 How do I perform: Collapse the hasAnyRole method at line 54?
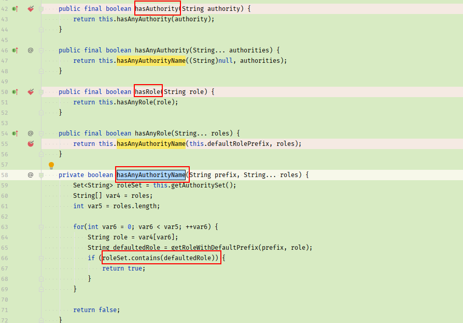tap(41, 133)
